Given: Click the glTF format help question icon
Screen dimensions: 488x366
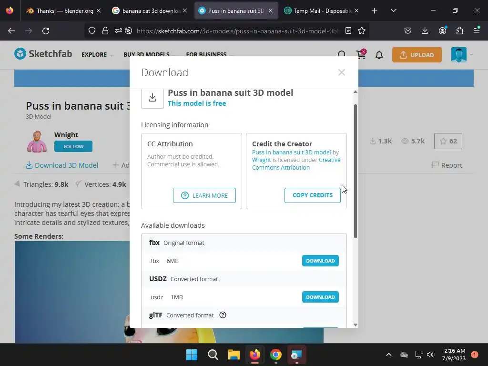Looking at the screenshot, I should [223, 315].
